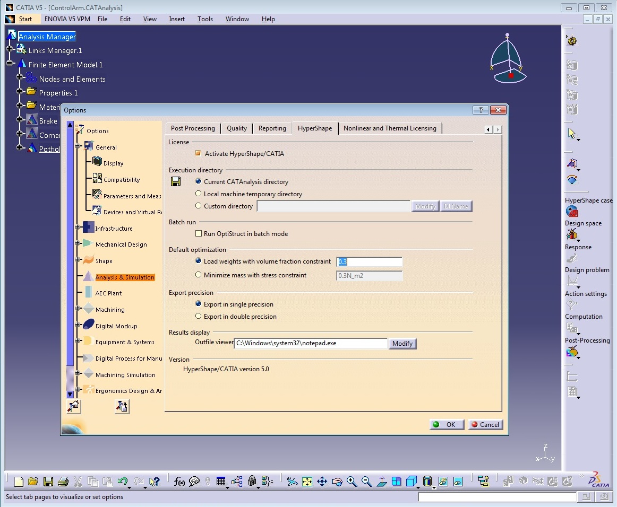Click the Zoom In icon
Viewport: 617px width, 507px height.
click(x=352, y=482)
